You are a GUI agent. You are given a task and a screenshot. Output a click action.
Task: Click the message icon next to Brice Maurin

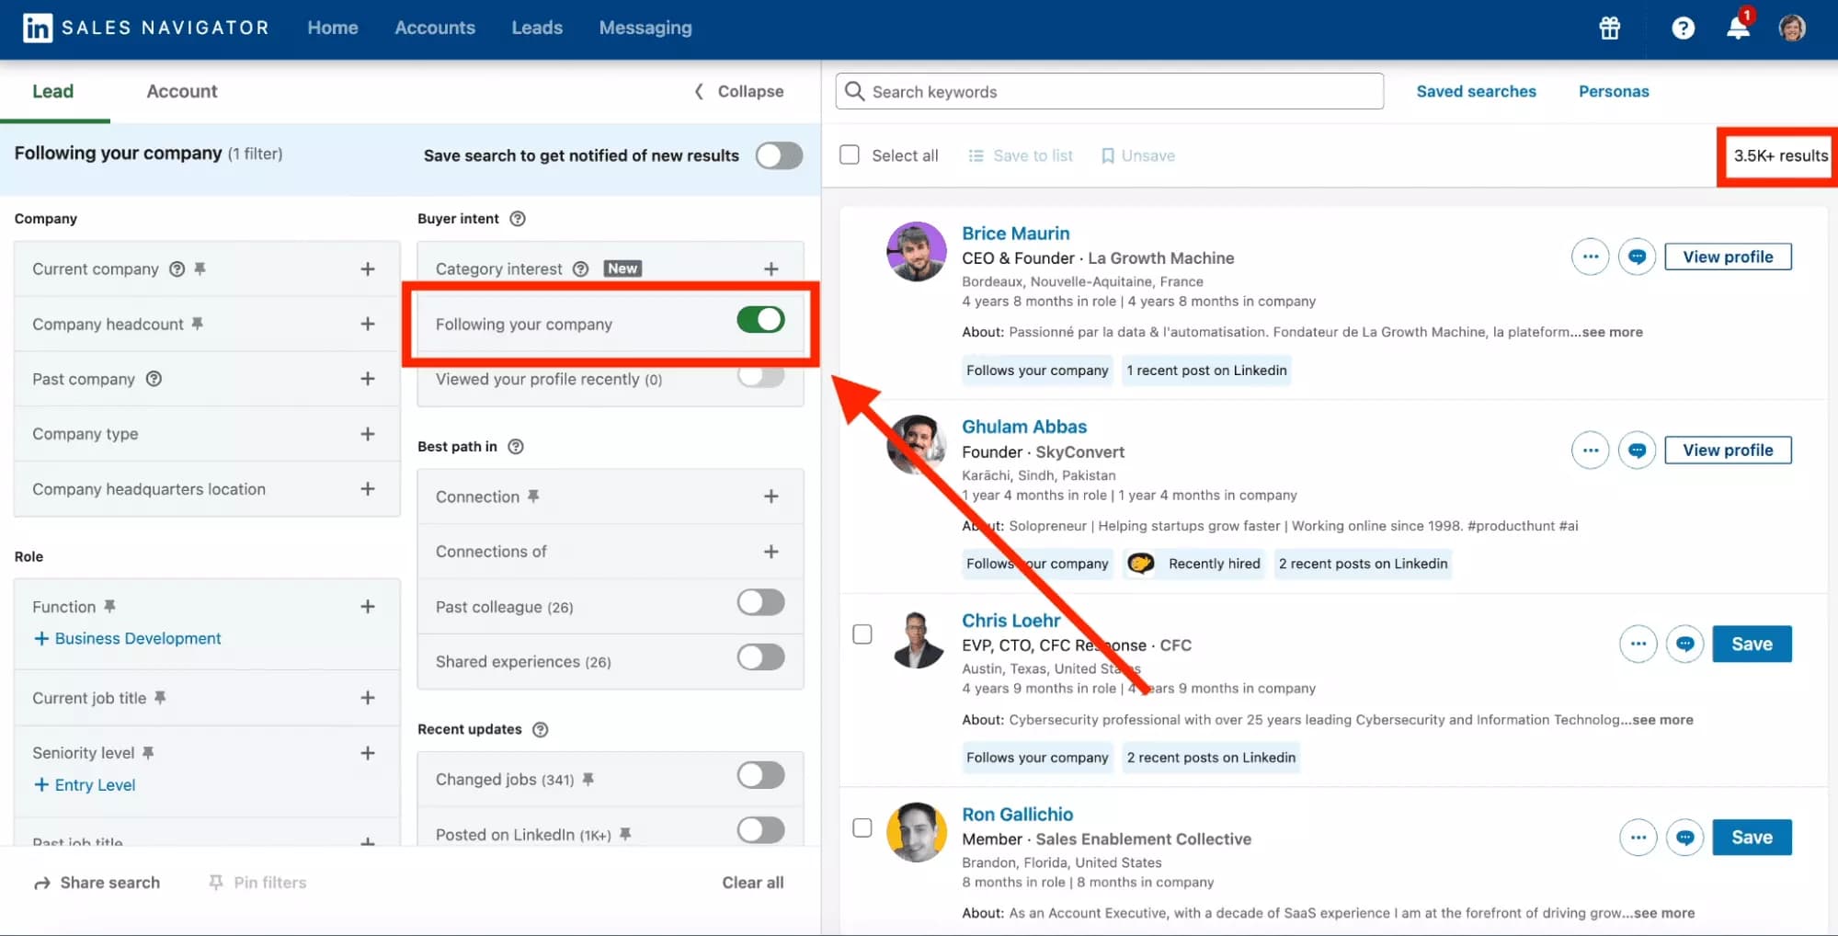[x=1637, y=257]
